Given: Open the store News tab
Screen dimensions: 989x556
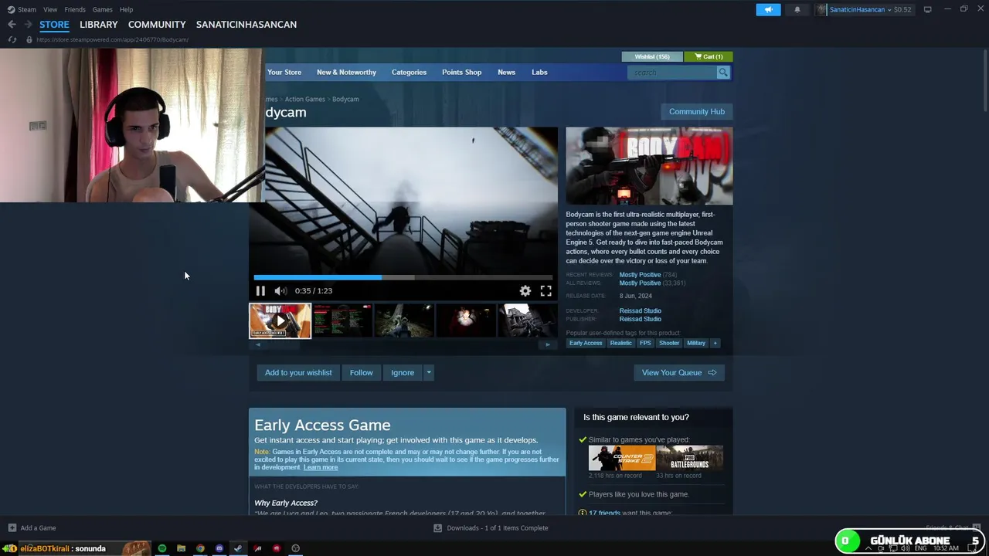Looking at the screenshot, I should tap(506, 73).
